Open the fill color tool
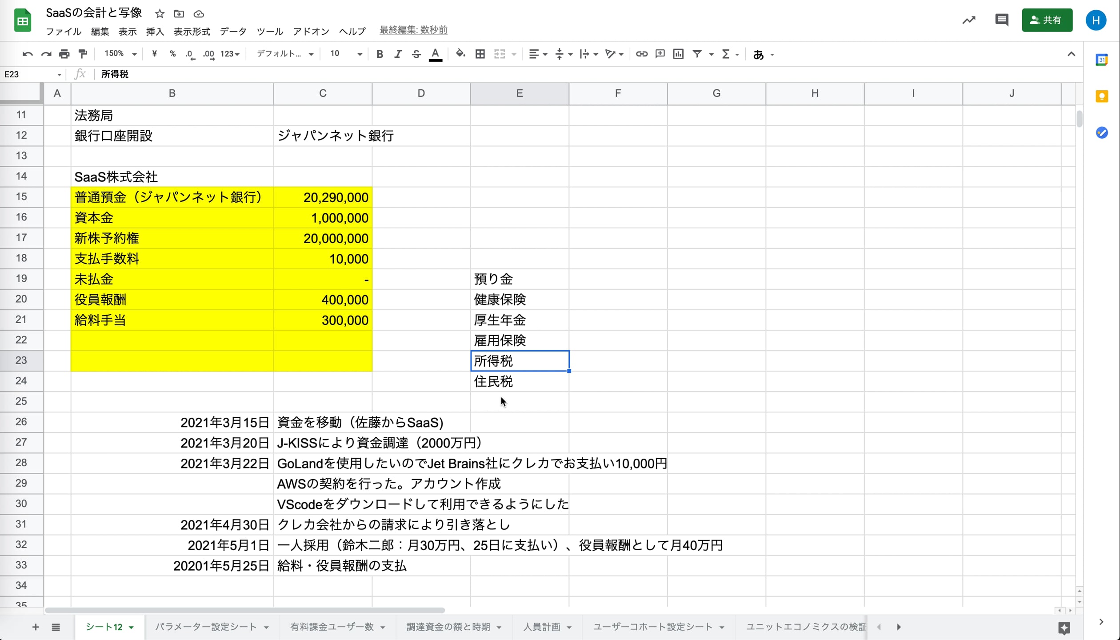1120x640 pixels. [x=460, y=54]
